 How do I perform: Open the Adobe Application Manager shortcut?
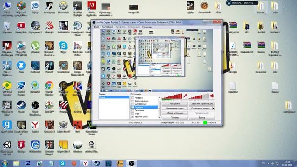pyautogui.click(x=91, y=9)
